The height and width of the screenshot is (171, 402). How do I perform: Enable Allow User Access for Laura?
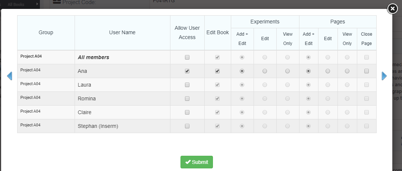[187, 85]
